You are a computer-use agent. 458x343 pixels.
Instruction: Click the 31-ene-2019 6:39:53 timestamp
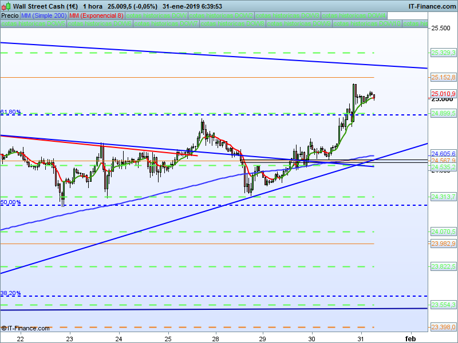(192, 6)
